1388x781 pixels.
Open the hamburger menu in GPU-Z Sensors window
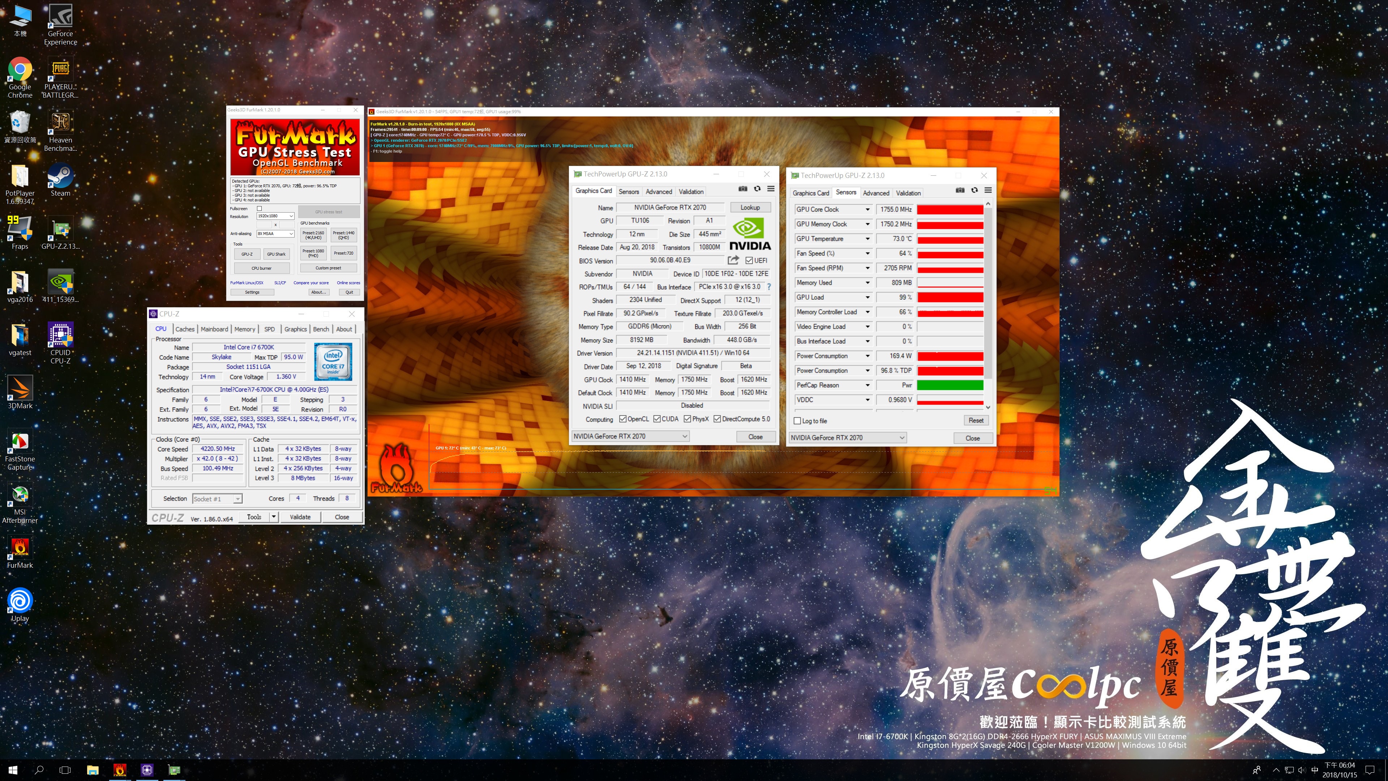tap(988, 190)
